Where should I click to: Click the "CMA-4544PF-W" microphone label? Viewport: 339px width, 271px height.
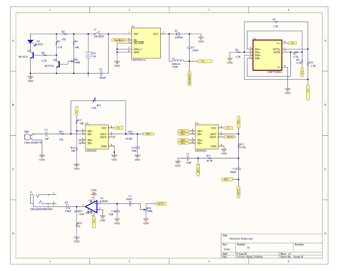click(x=33, y=143)
